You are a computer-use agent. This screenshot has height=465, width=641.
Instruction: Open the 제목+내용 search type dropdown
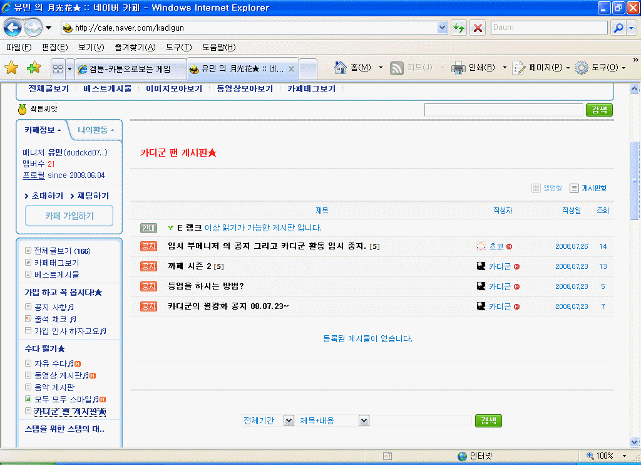[x=364, y=421]
